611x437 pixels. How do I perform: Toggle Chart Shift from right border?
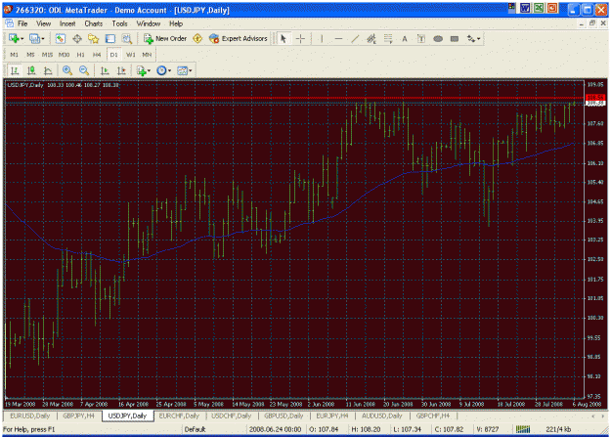click(121, 70)
